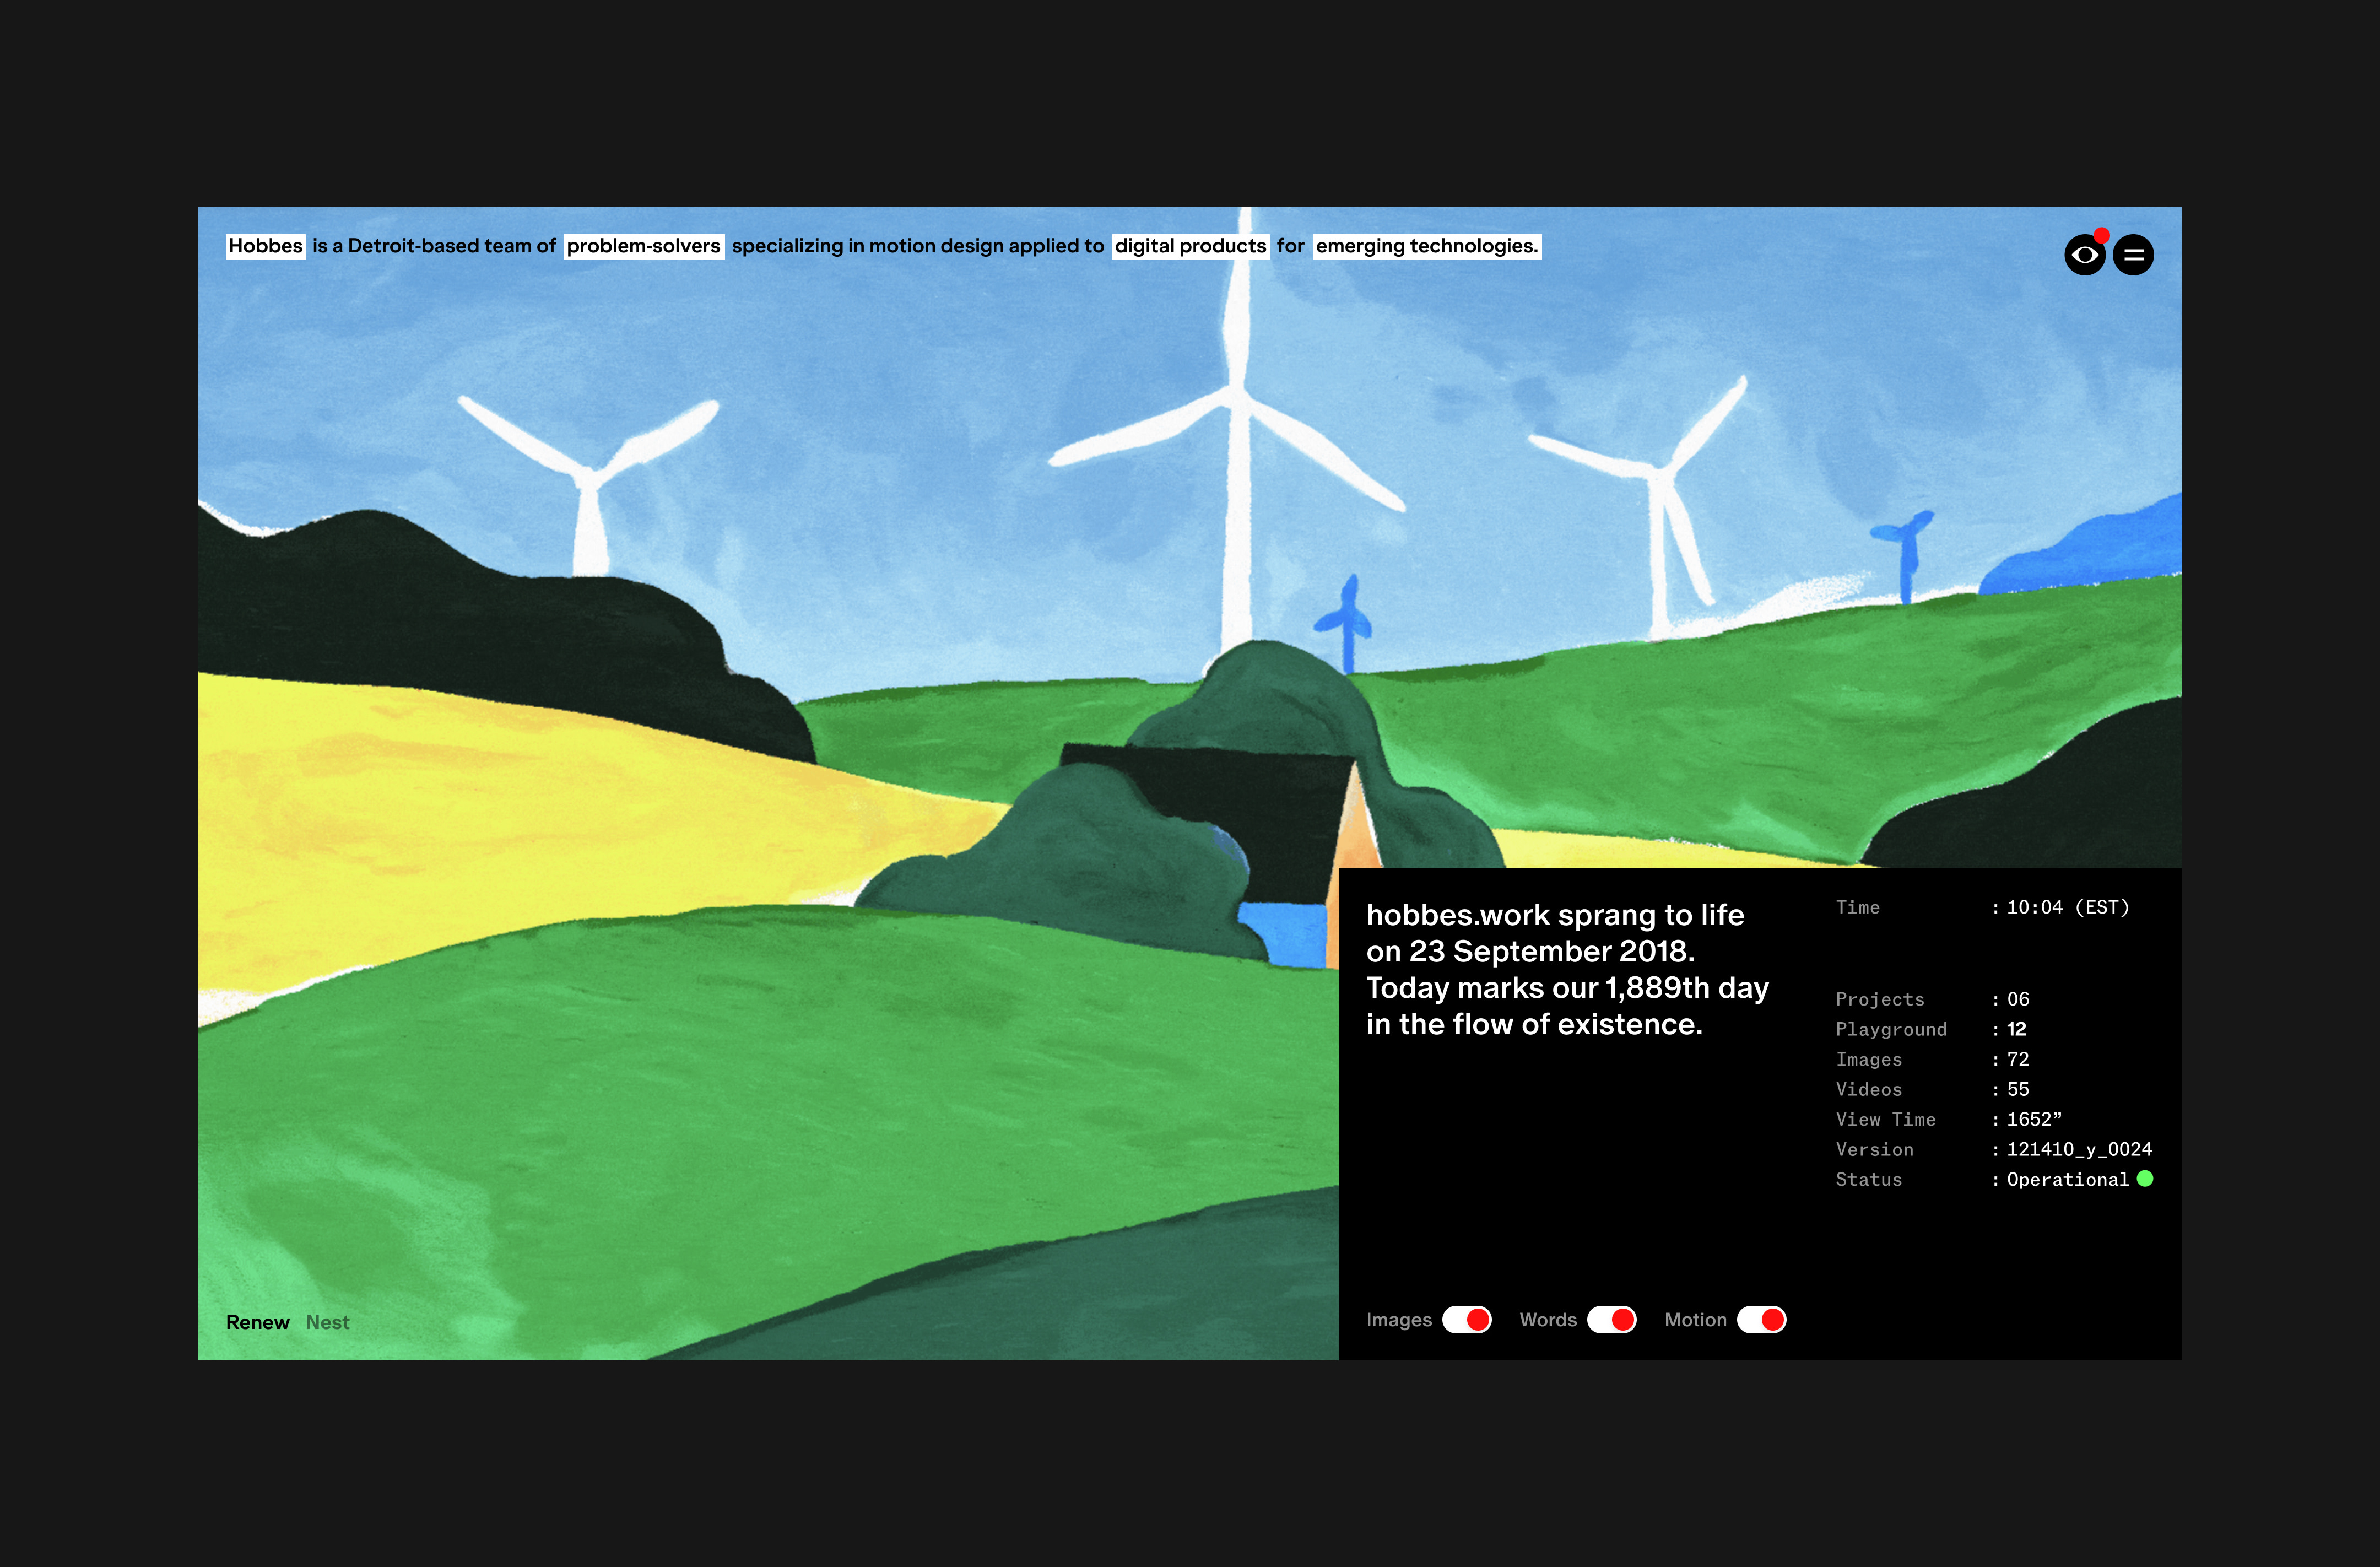
Task: Click the eye visibility icon
Action: click(2084, 255)
